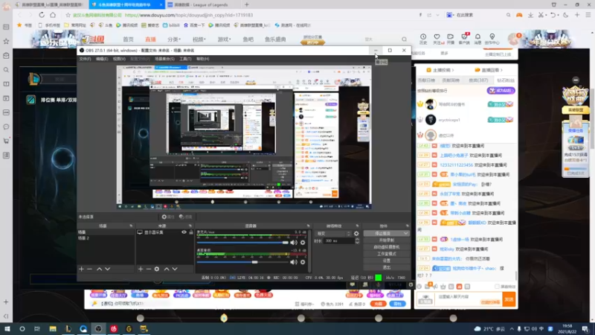Image resolution: width=595 pixels, height=335 pixels.
Task: Click transition duration 300 ms field
Action: pyautogui.click(x=339, y=240)
